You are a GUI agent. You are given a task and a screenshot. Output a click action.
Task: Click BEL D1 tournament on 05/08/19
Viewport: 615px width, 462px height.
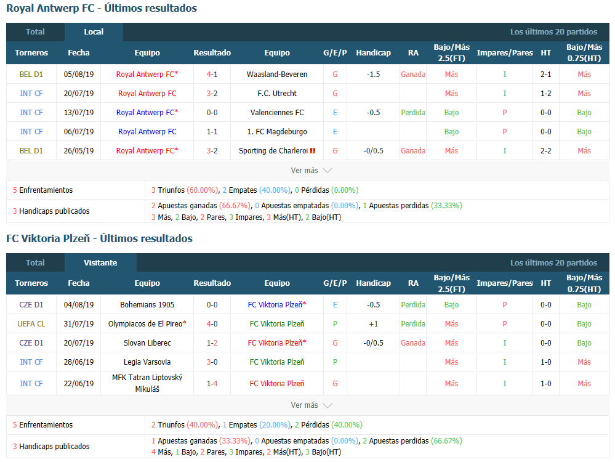[x=31, y=74]
